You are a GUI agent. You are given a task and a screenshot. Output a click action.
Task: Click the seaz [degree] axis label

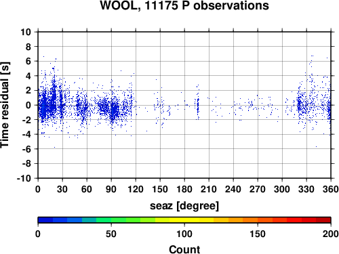point(184,206)
